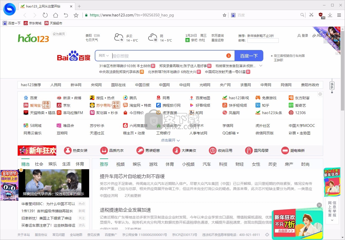Viewport: 345px width, 240px height.
Task: Switch to 视频 feed tab
Action: 120,164
